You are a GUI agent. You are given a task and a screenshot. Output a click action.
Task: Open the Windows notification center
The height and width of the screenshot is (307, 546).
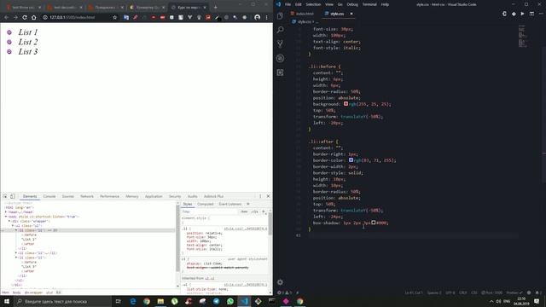(537, 301)
